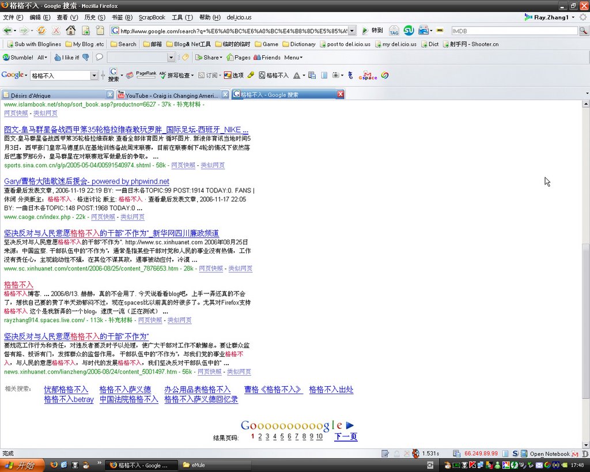The image size is (590, 472).
Task: Click the PageRank indicator
Action: pyautogui.click(x=146, y=74)
